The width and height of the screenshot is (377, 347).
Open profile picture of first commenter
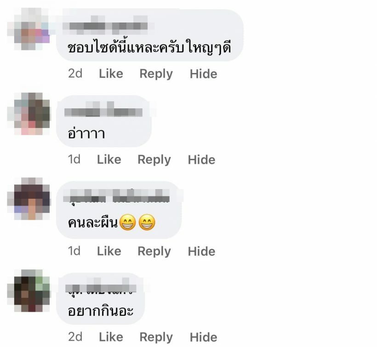(29, 29)
